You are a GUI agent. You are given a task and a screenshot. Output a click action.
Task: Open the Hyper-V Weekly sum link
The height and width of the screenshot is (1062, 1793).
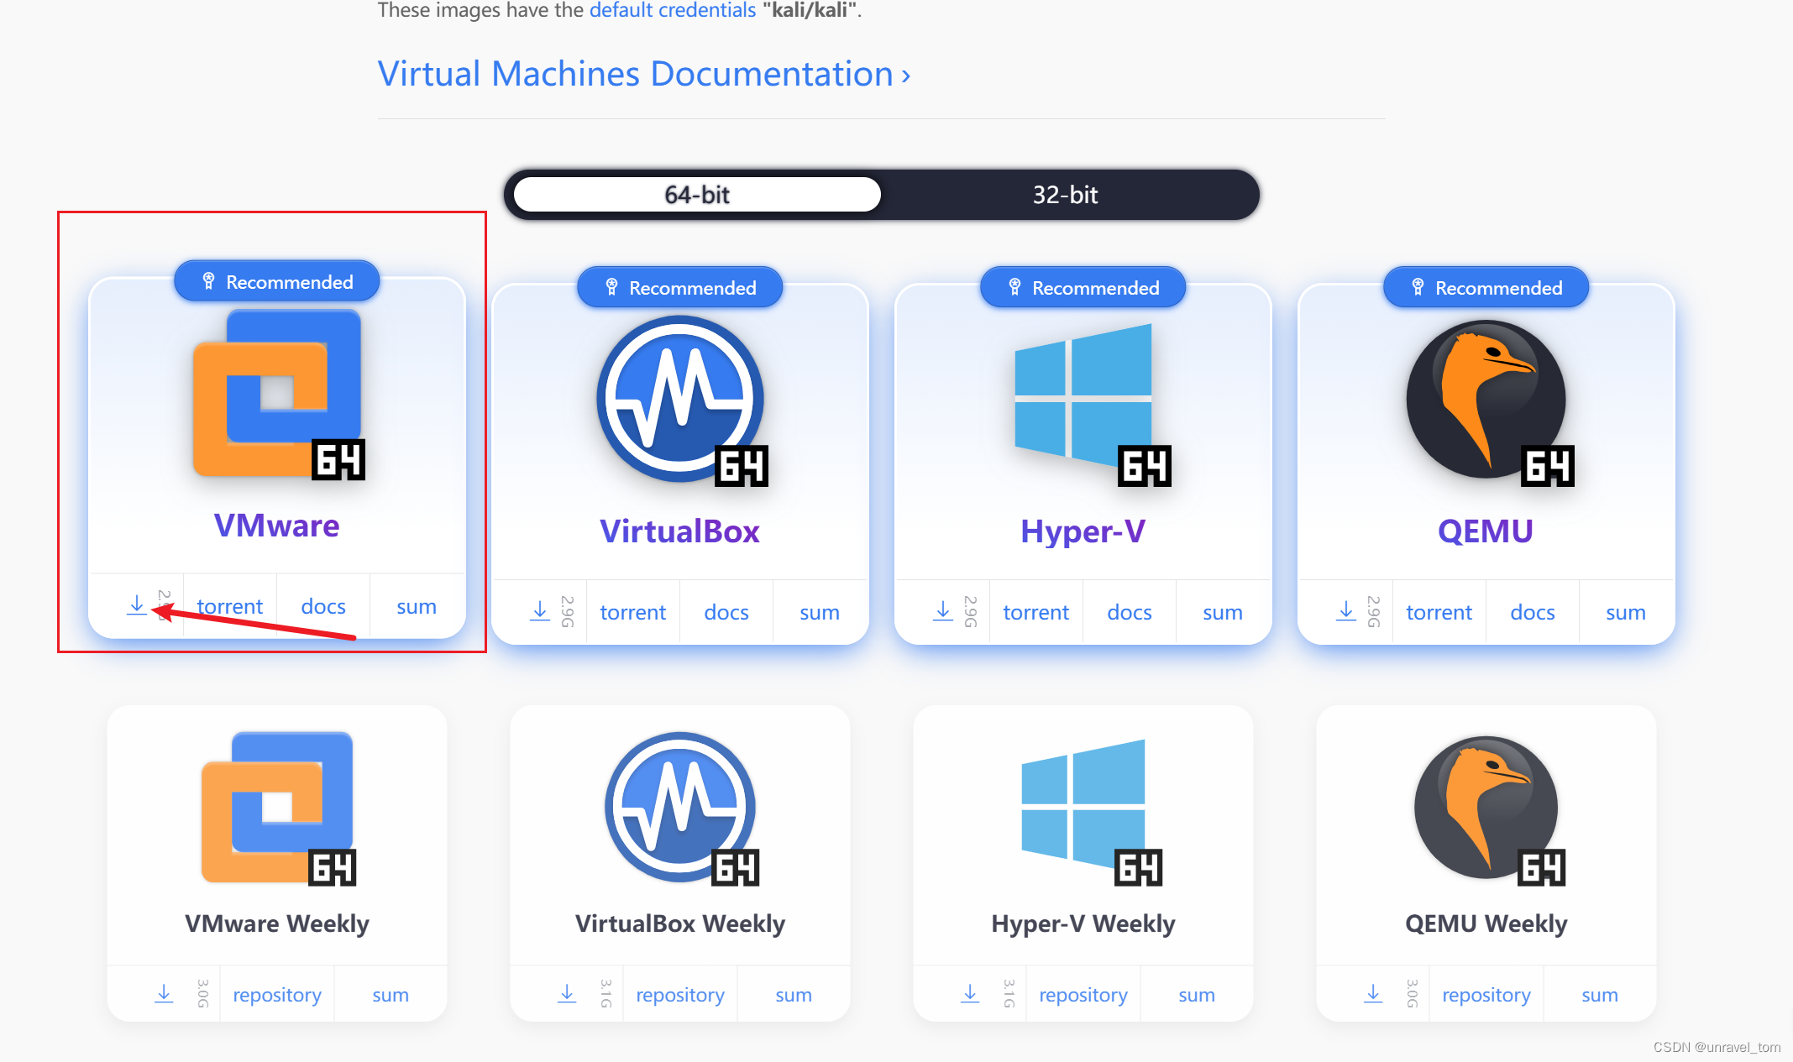(1197, 995)
